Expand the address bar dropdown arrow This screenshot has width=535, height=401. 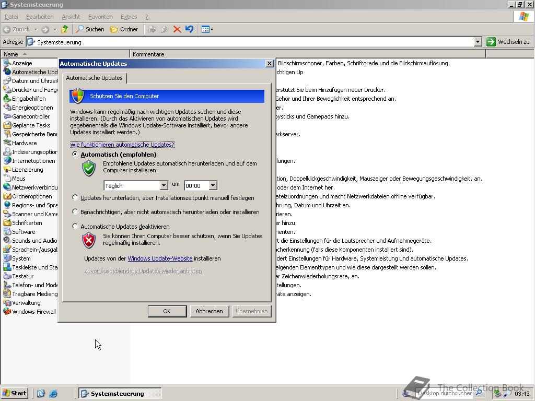coord(478,42)
